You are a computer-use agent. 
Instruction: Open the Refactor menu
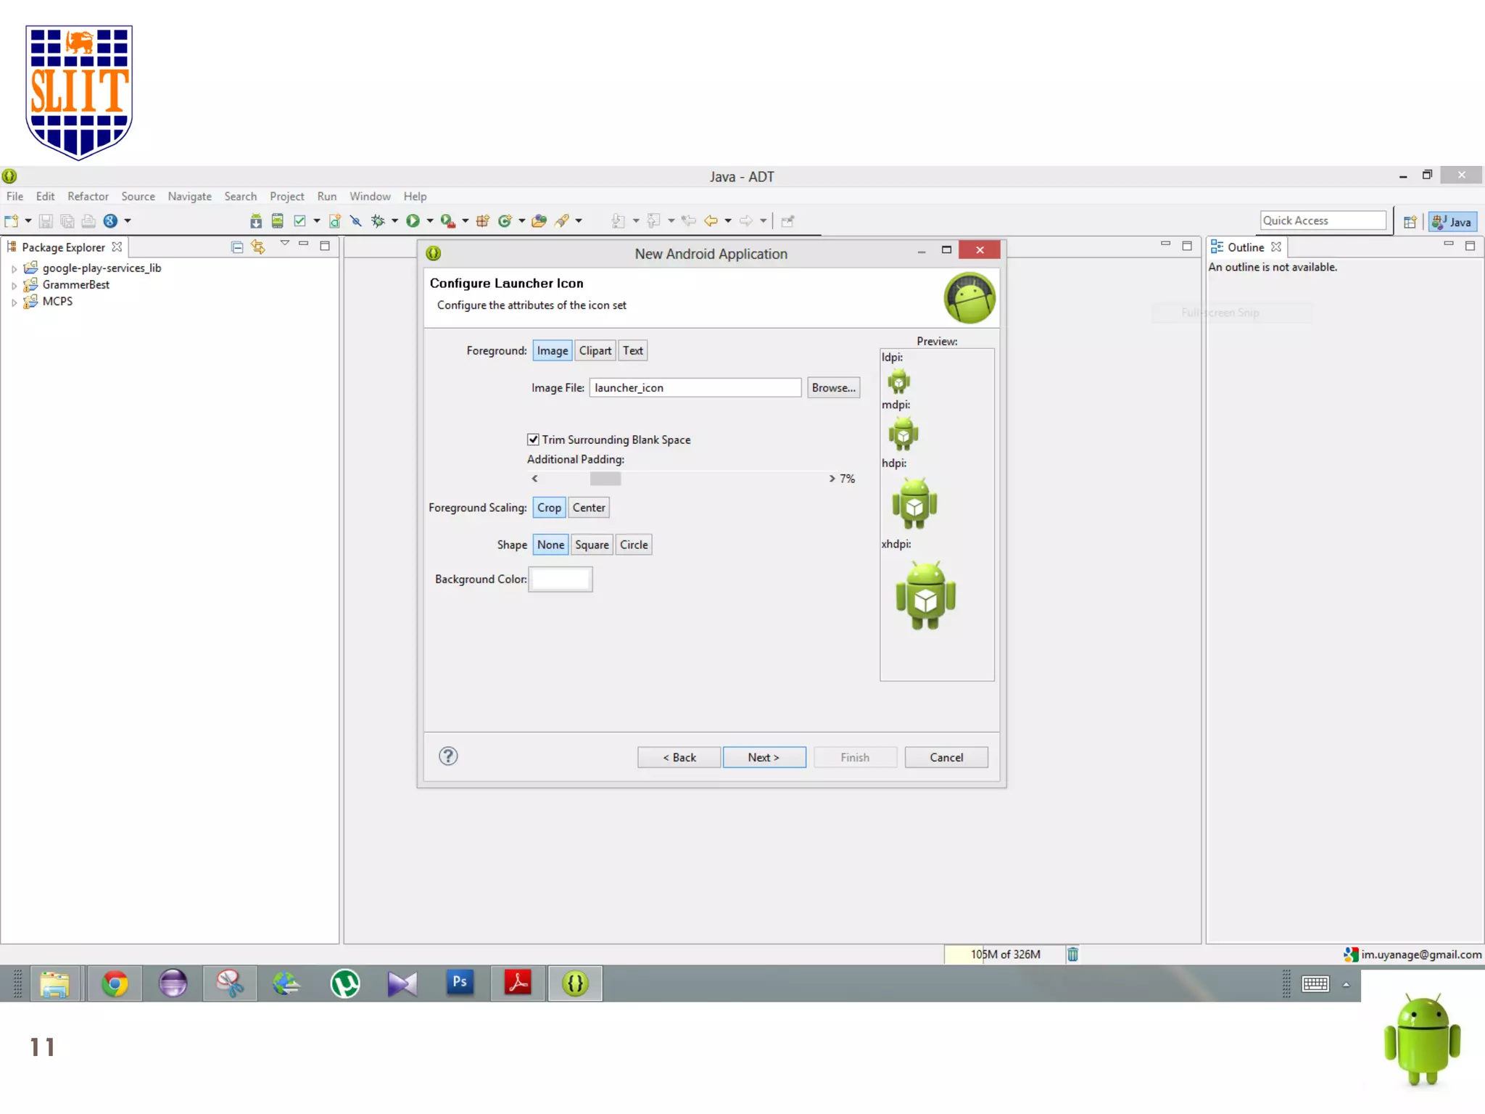tap(88, 197)
